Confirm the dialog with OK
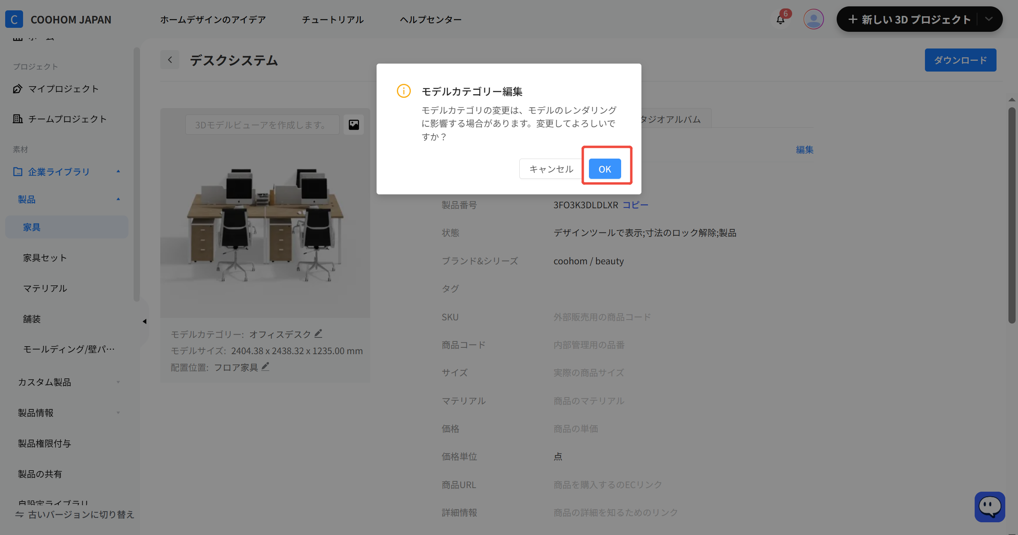This screenshot has width=1018, height=535. tap(605, 169)
